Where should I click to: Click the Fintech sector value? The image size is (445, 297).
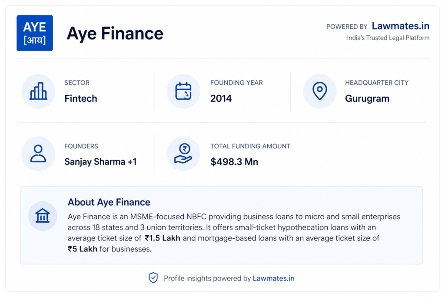81,98
